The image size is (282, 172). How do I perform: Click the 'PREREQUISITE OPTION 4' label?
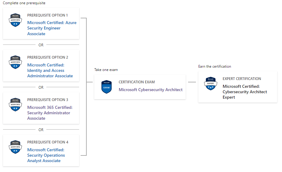coord(48,142)
